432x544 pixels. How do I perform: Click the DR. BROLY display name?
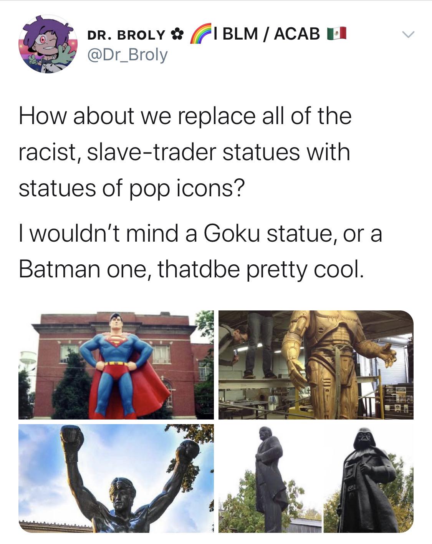tap(126, 35)
